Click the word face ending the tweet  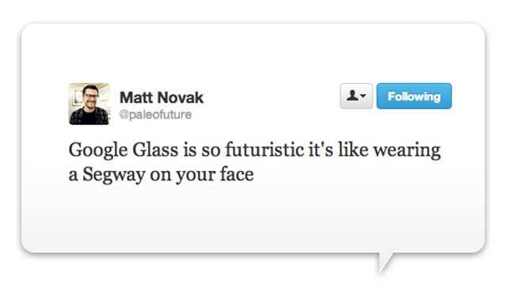pyautogui.click(x=237, y=174)
